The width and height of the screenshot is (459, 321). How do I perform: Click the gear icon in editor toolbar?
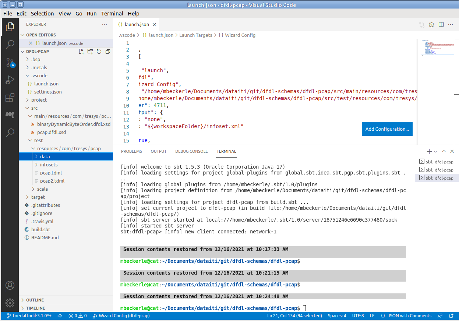[x=431, y=25]
